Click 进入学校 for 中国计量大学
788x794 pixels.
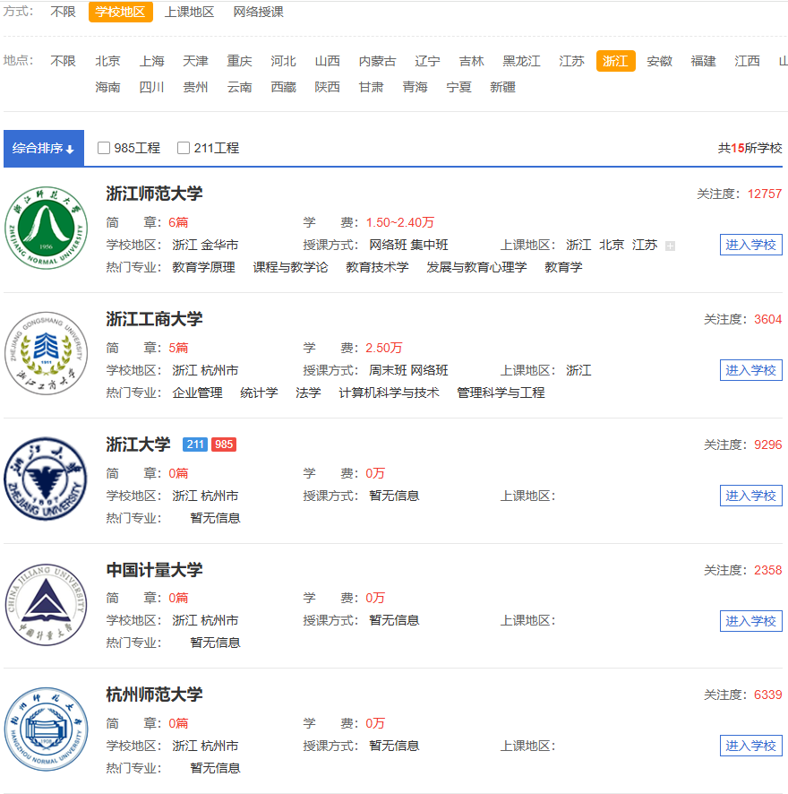click(x=751, y=621)
